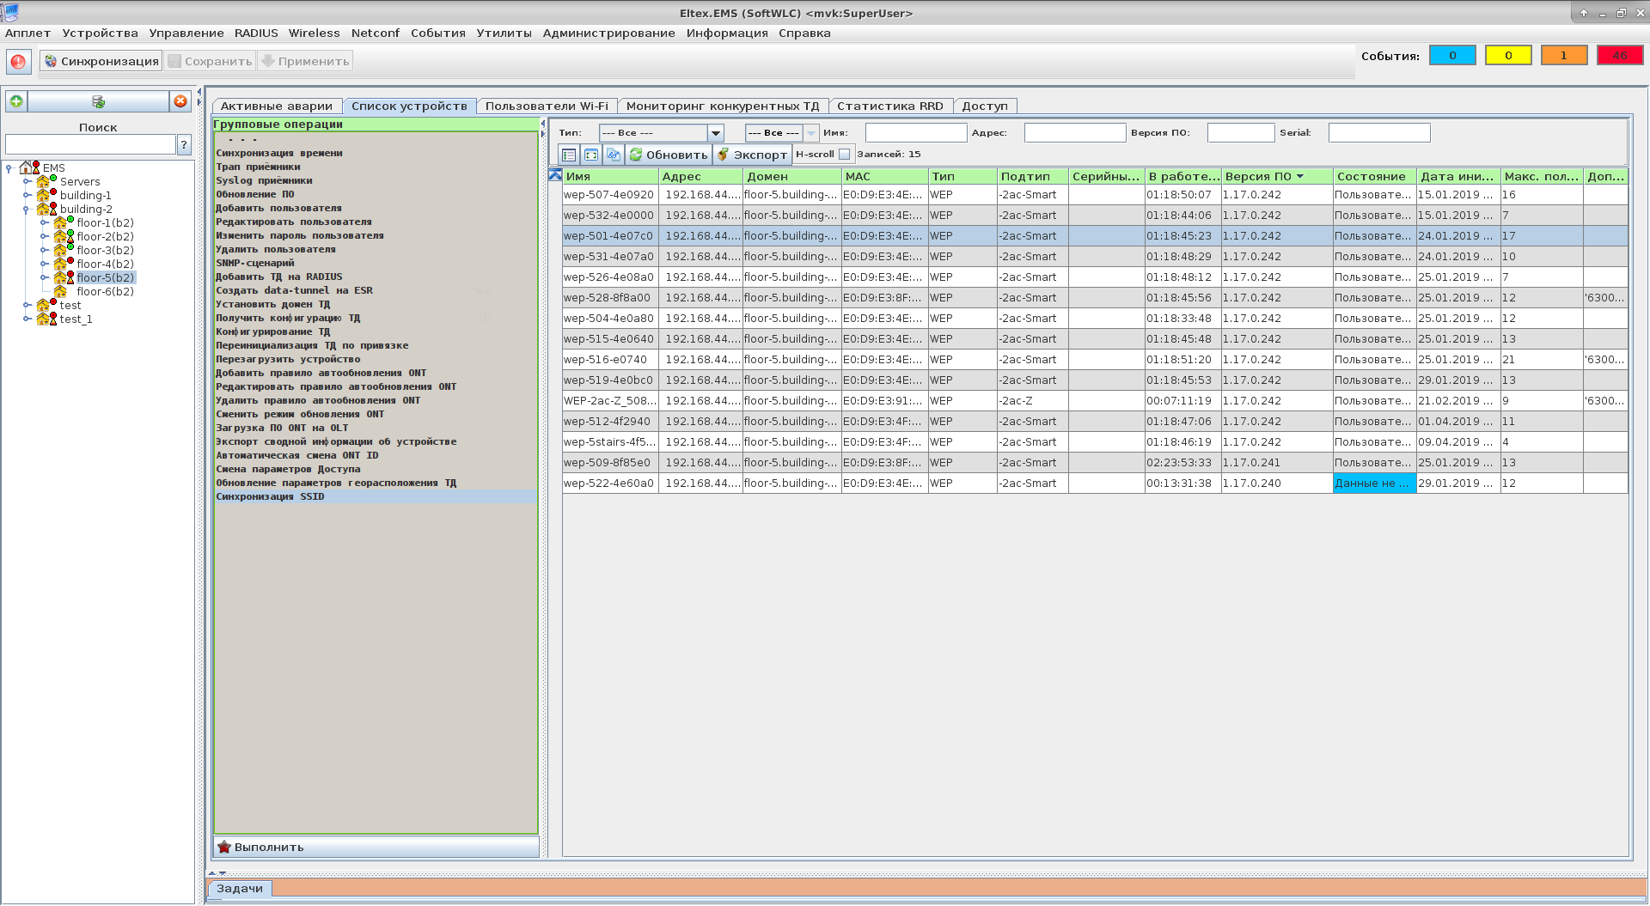Click the sort arrow on Версия ПО column

point(1300,176)
